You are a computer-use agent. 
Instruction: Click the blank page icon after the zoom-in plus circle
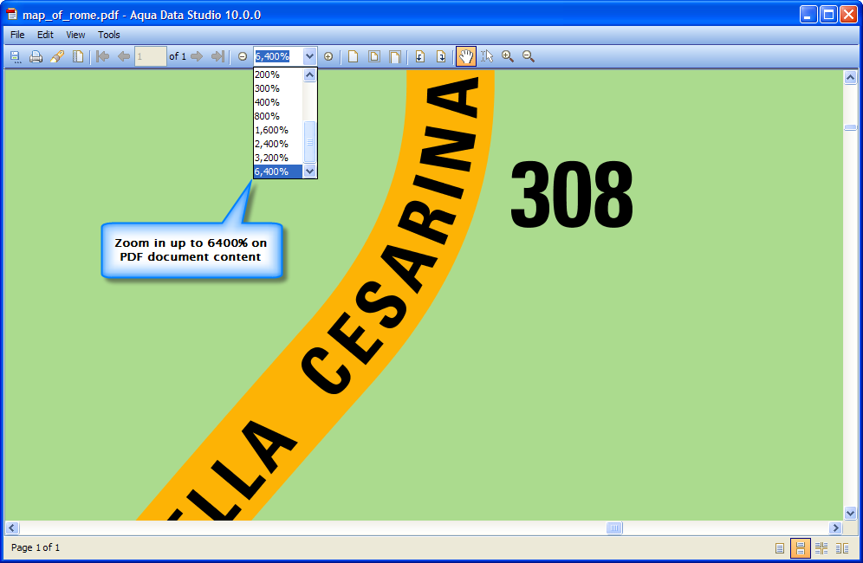click(x=354, y=56)
